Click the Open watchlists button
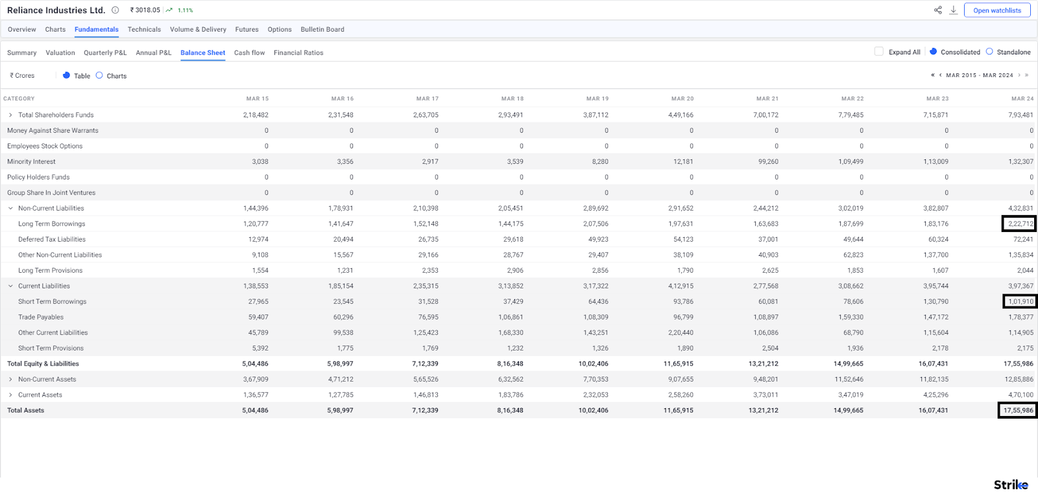The image size is (1038, 497). click(x=997, y=10)
